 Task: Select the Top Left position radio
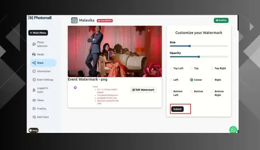tap(171, 68)
